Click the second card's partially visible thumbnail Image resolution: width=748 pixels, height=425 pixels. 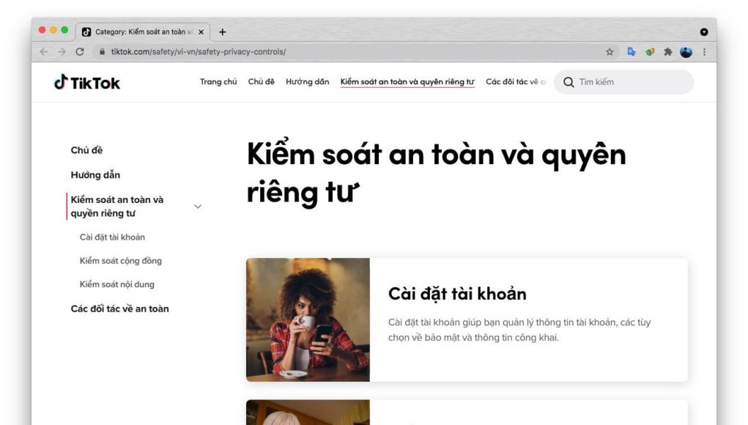[x=308, y=412]
